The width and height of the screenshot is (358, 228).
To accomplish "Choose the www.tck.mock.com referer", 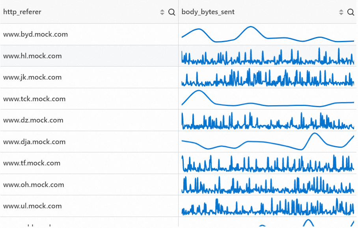I will pos(34,99).
